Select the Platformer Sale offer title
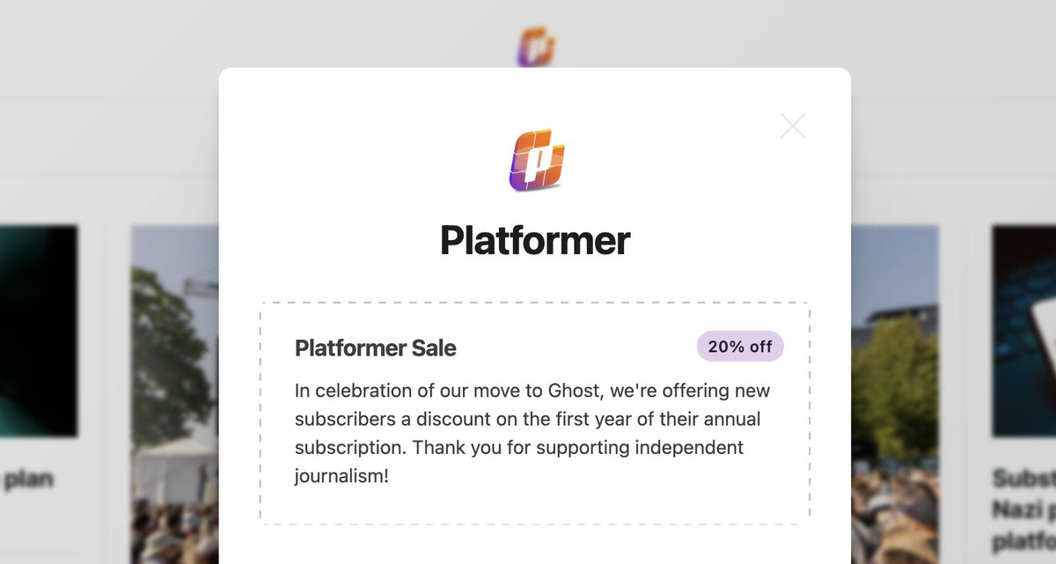1056x564 pixels. pos(376,348)
